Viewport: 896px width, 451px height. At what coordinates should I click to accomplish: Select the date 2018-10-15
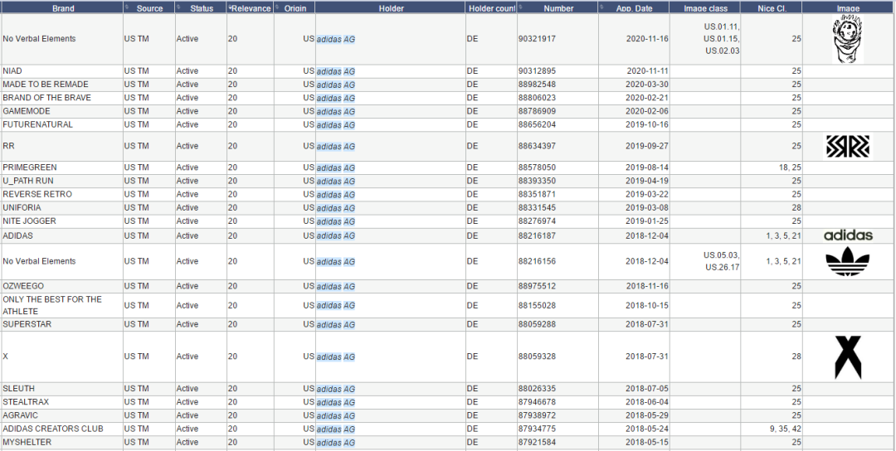point(647,305)
